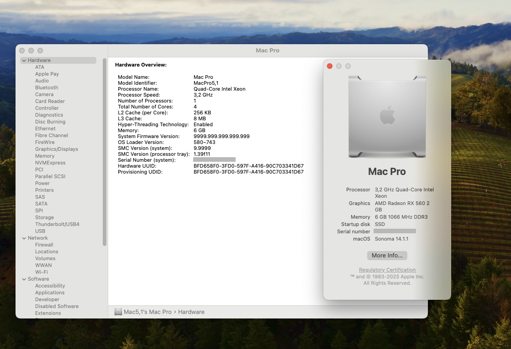Select Power in the sidebar
The height and width of the screenshot is (349, 511).
(42, 183)
